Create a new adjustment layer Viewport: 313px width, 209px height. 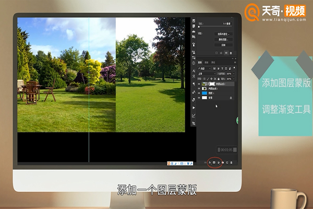[218, 162]
